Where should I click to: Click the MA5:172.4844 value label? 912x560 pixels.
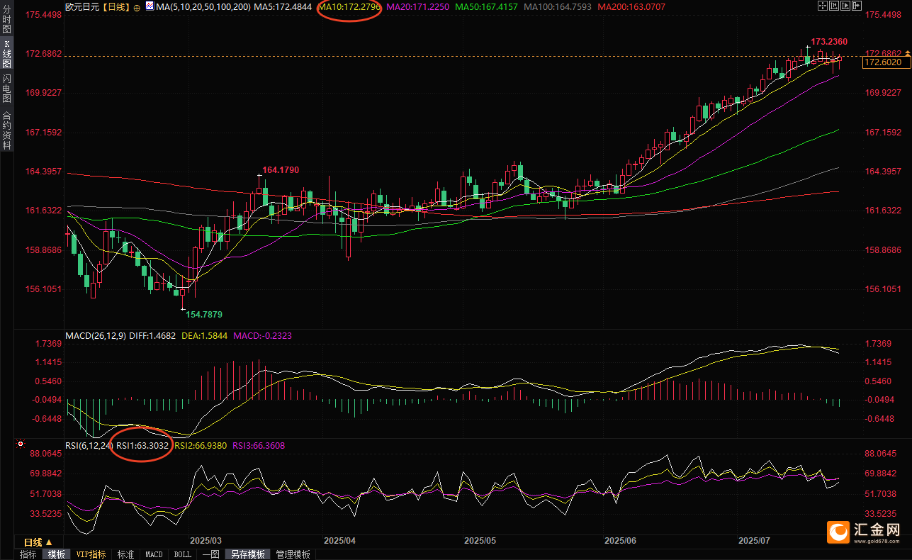[x=283, y=6]
